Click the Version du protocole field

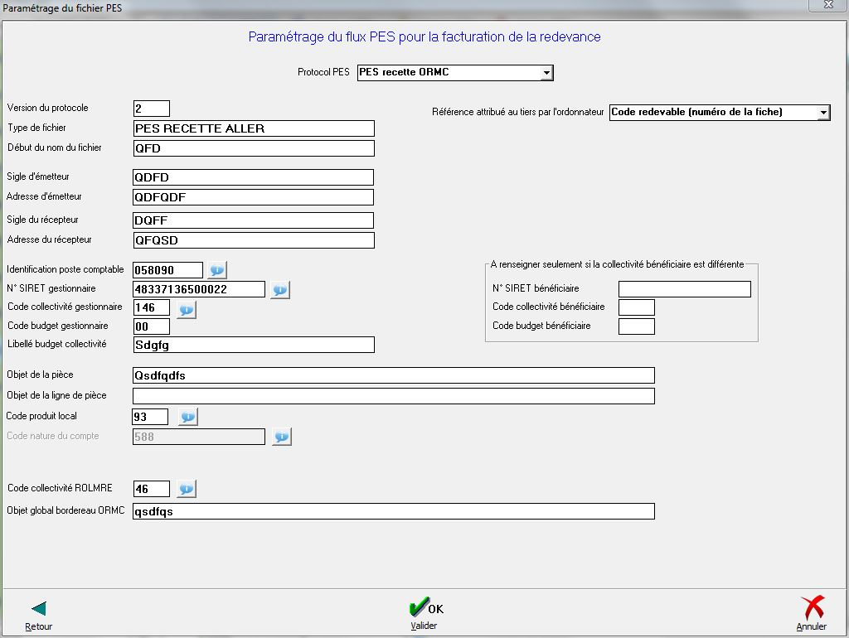[151, 109]
